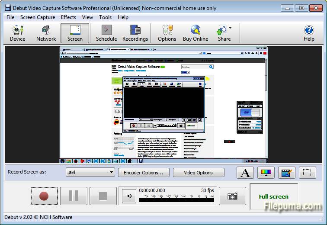
Task: Open the Options dialog
Action: pyautogui.click(x=167, y=33)
